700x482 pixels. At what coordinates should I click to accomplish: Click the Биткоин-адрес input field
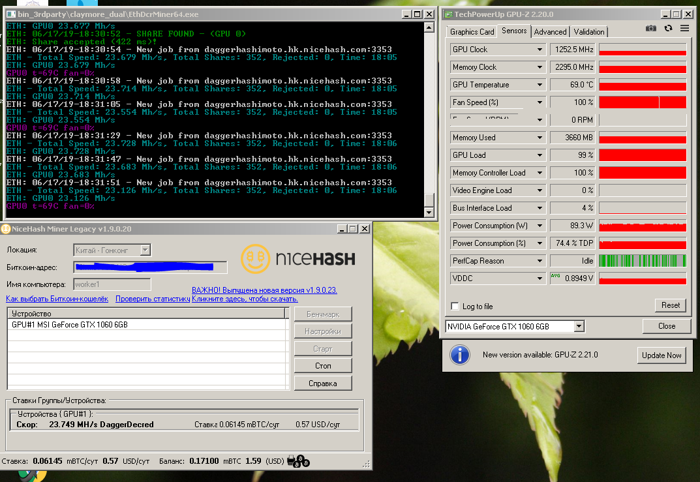(151, 267)
